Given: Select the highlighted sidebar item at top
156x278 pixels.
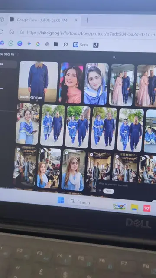Looking at the screenshot, I should pyautogui.click(x=8, y=64).
